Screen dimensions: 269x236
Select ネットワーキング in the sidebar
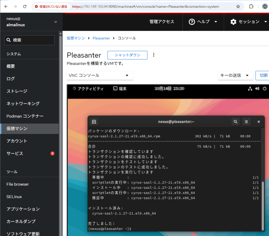tap(23, 104)
